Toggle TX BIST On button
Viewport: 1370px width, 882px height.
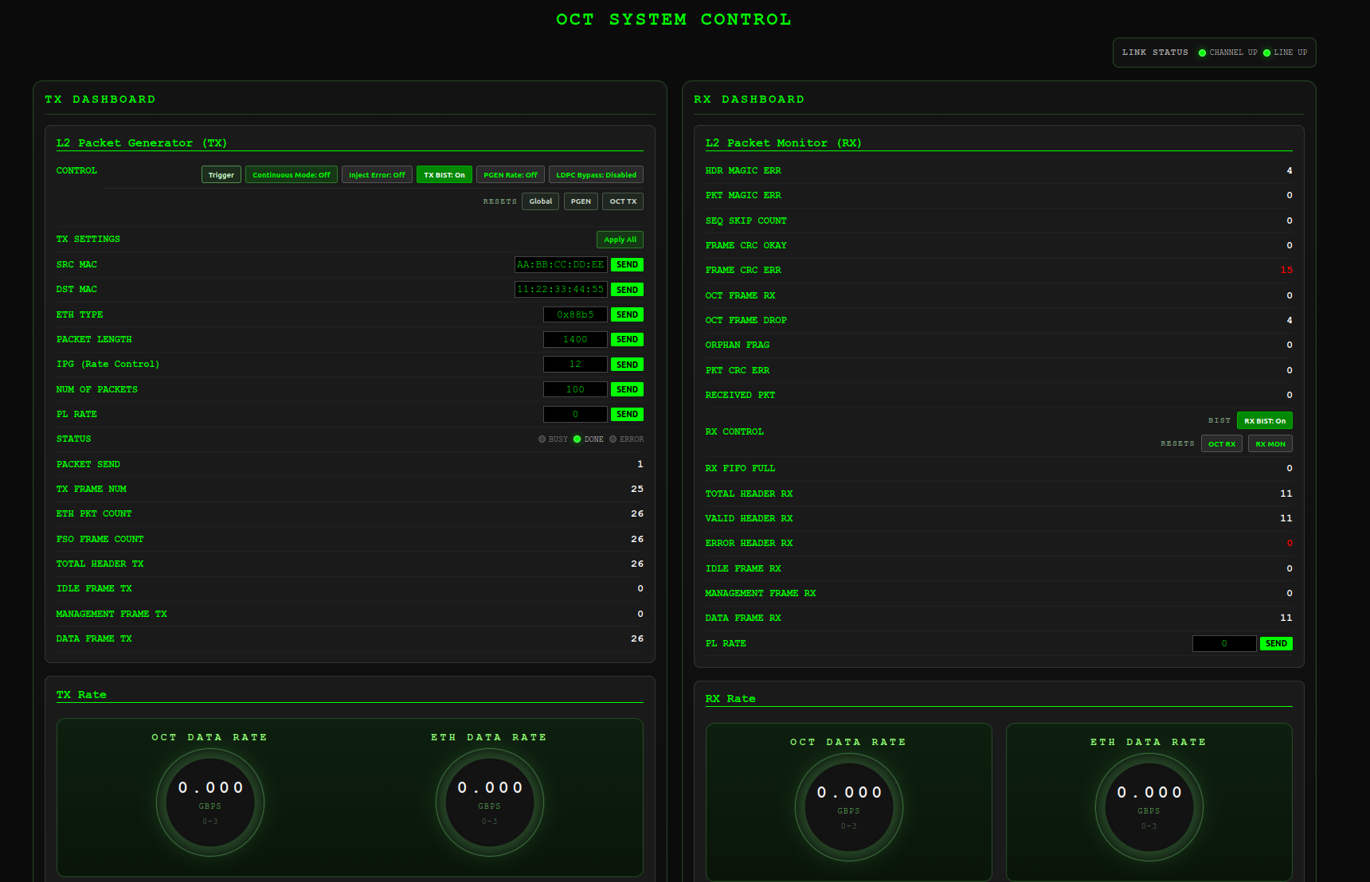[x=444, y=174]
